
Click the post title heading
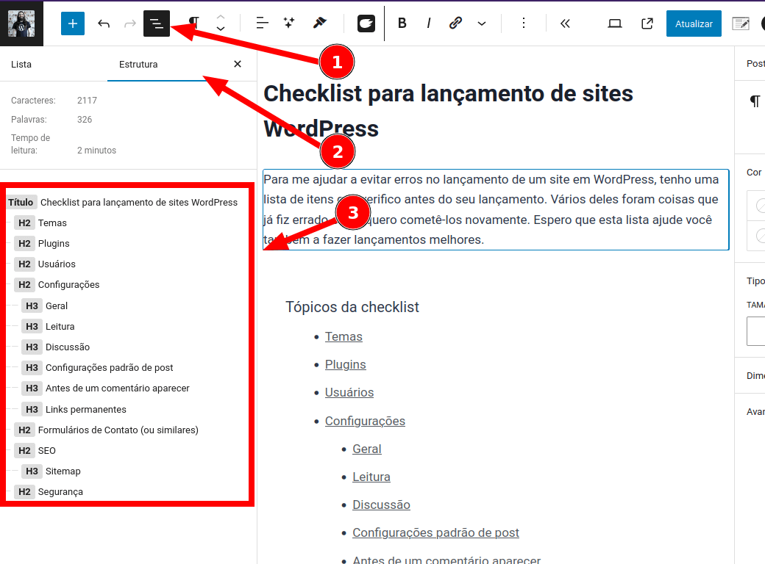pos(448,111)
